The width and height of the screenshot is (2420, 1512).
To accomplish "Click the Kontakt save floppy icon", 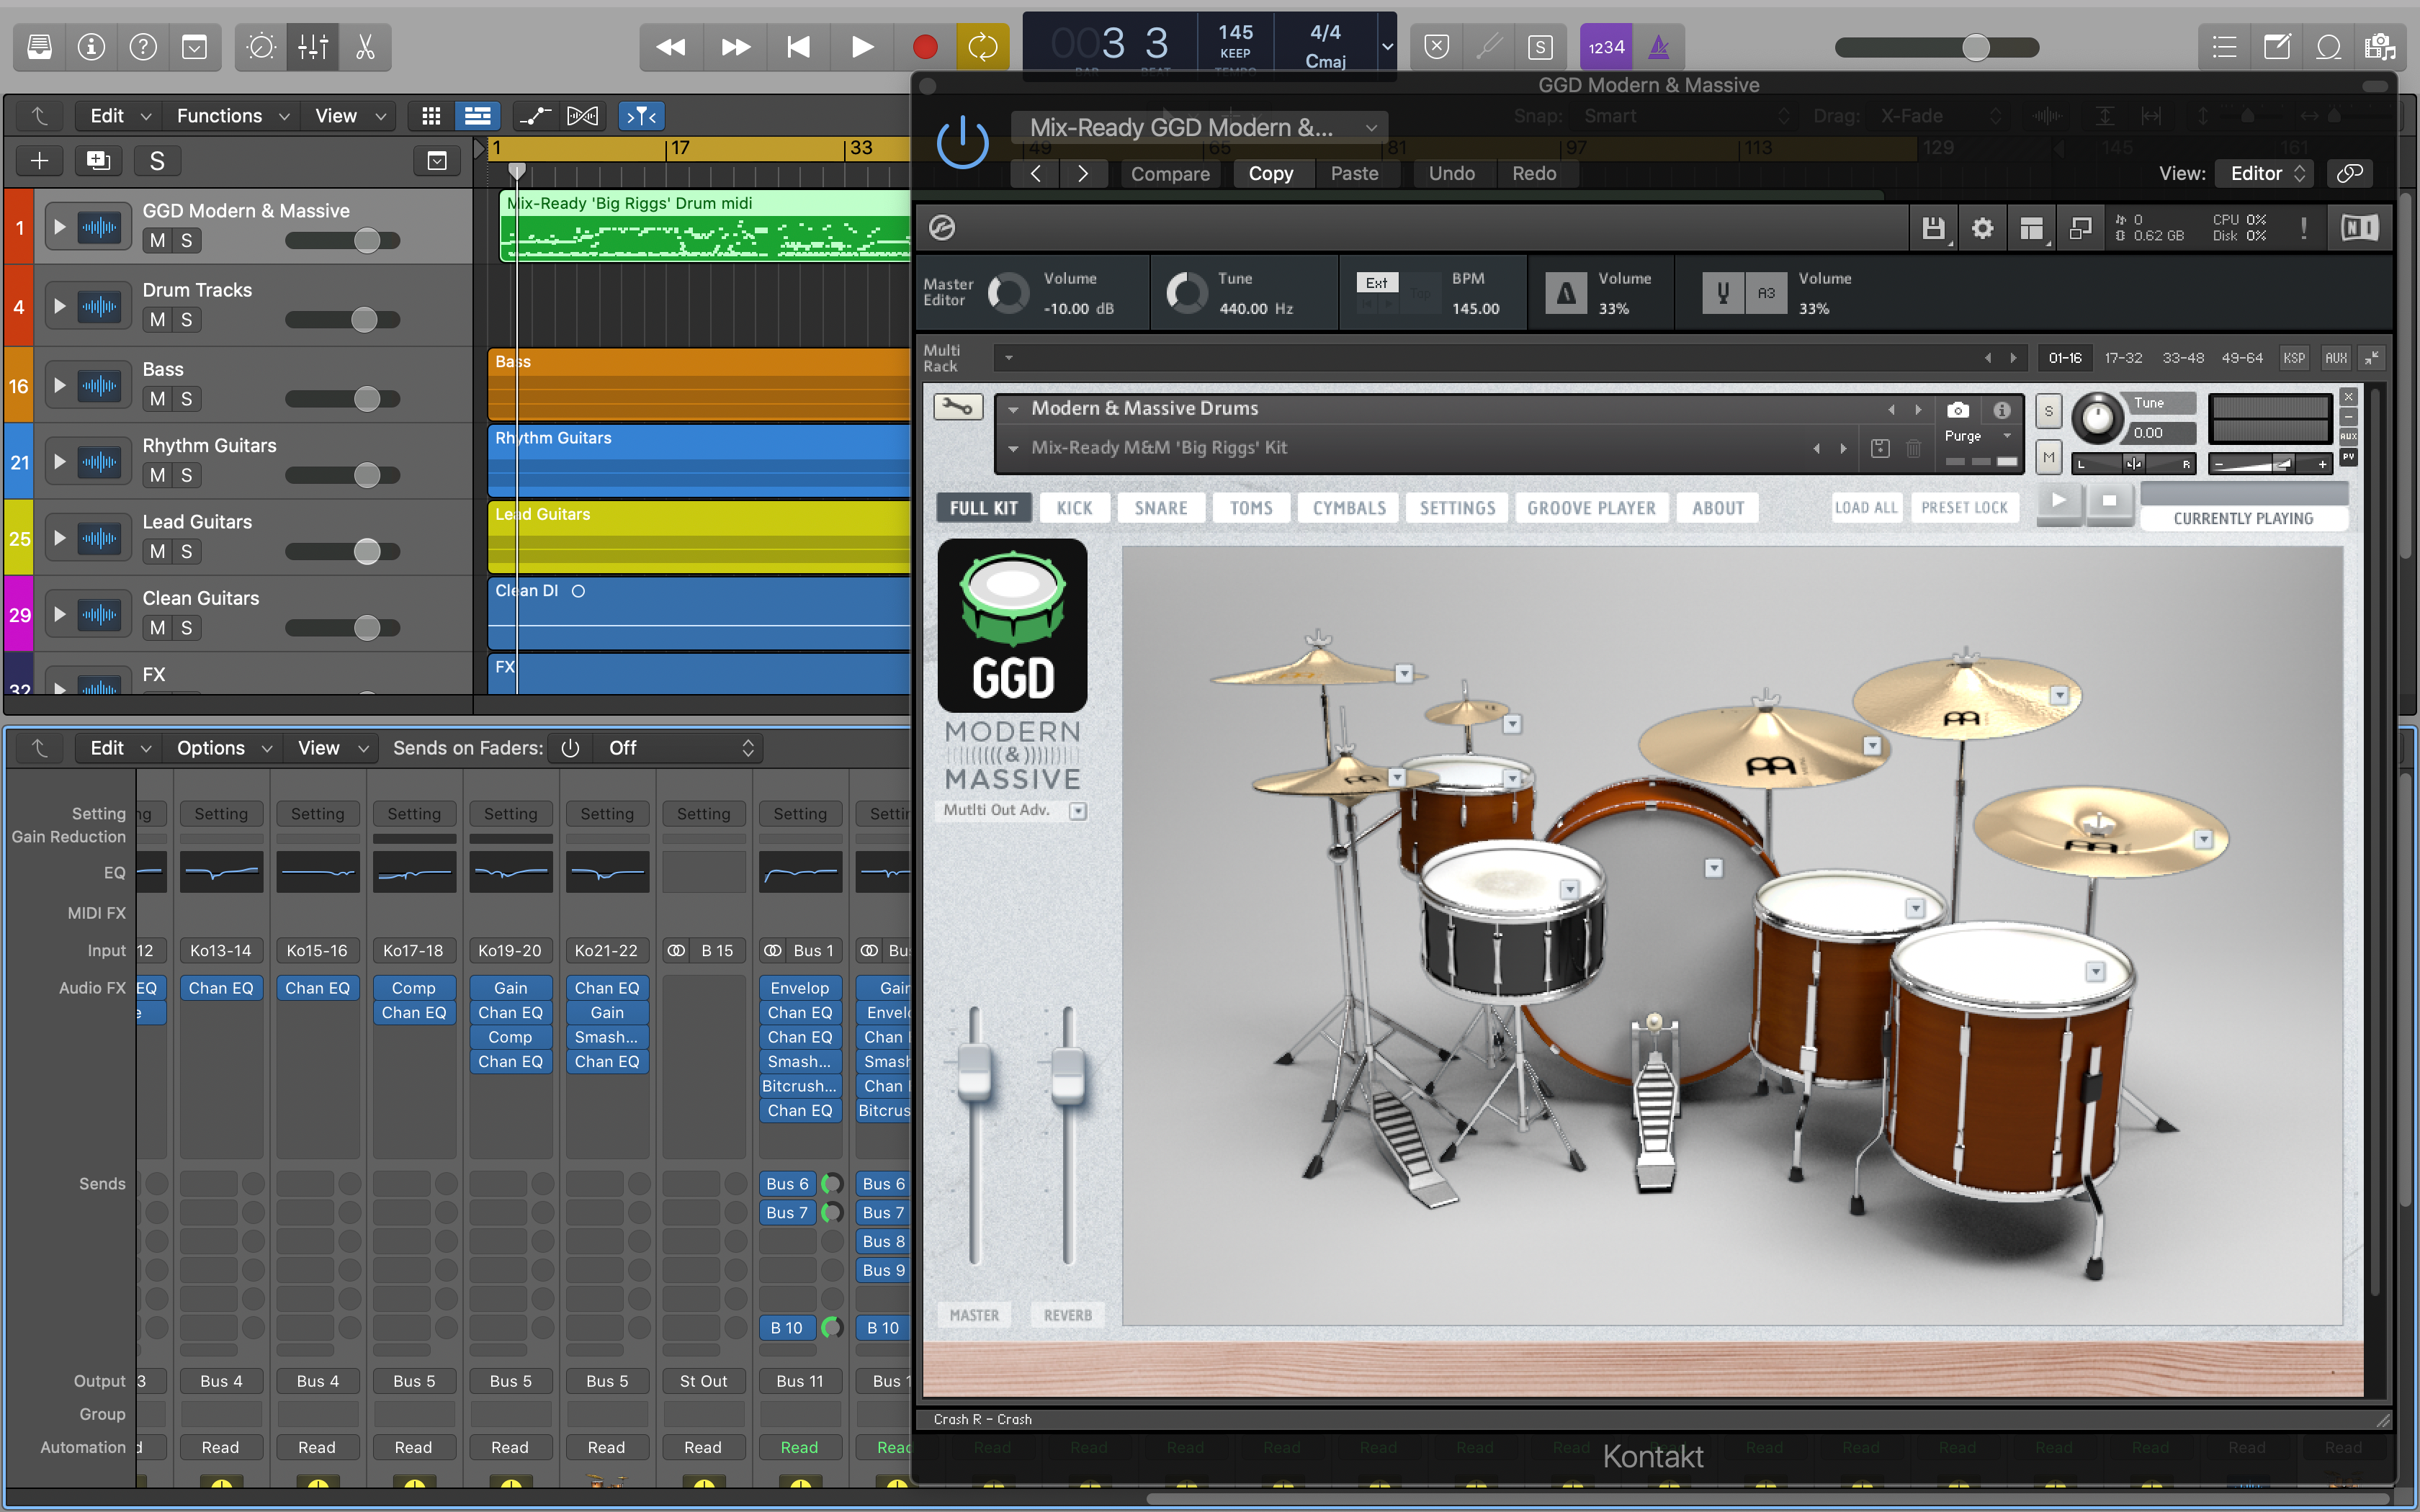I will pos(1933,229).
